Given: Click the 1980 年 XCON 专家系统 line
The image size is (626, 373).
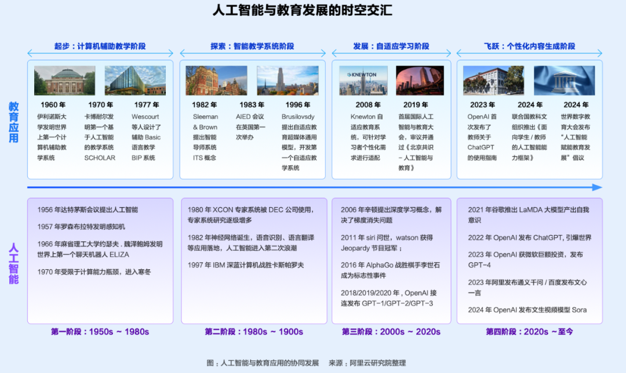Looking at the screenshot, I should click(251, 215).
